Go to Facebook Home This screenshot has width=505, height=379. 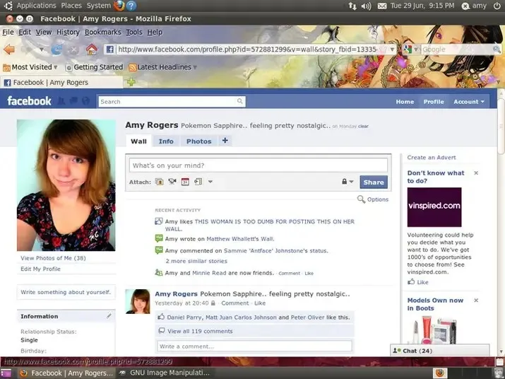[405, 102]
